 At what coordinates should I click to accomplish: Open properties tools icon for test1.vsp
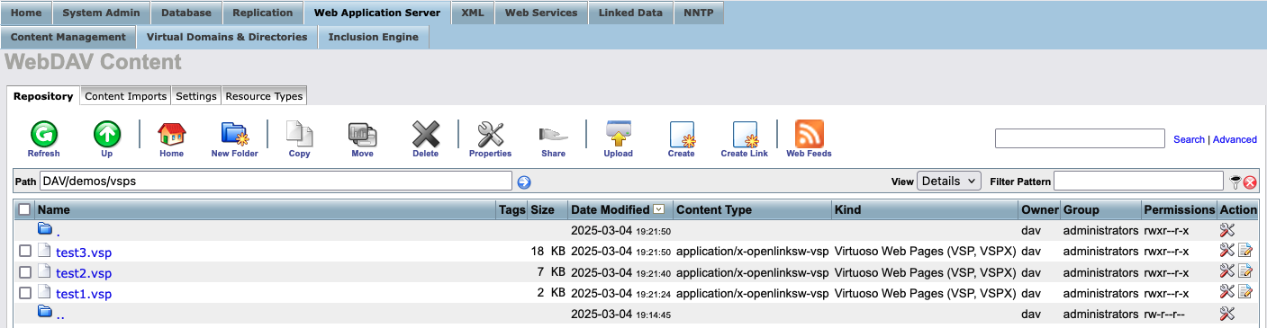(1226, 292)
